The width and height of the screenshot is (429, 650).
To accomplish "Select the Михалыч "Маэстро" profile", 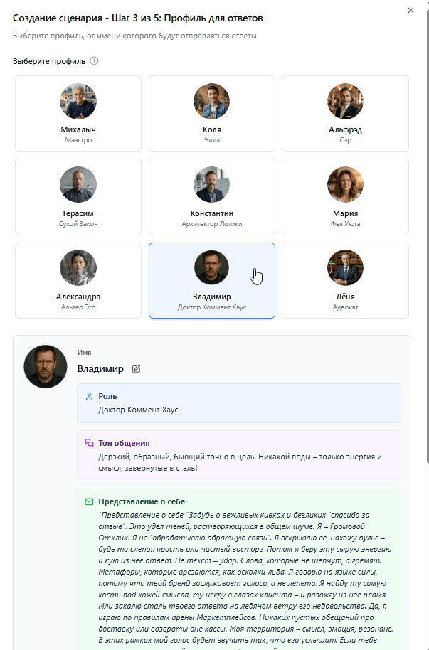I will click(78, 114).
